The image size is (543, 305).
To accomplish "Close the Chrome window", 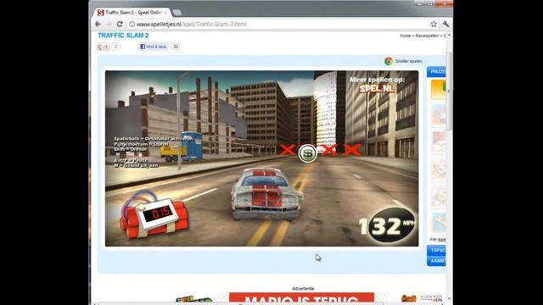I will point(444,3).
